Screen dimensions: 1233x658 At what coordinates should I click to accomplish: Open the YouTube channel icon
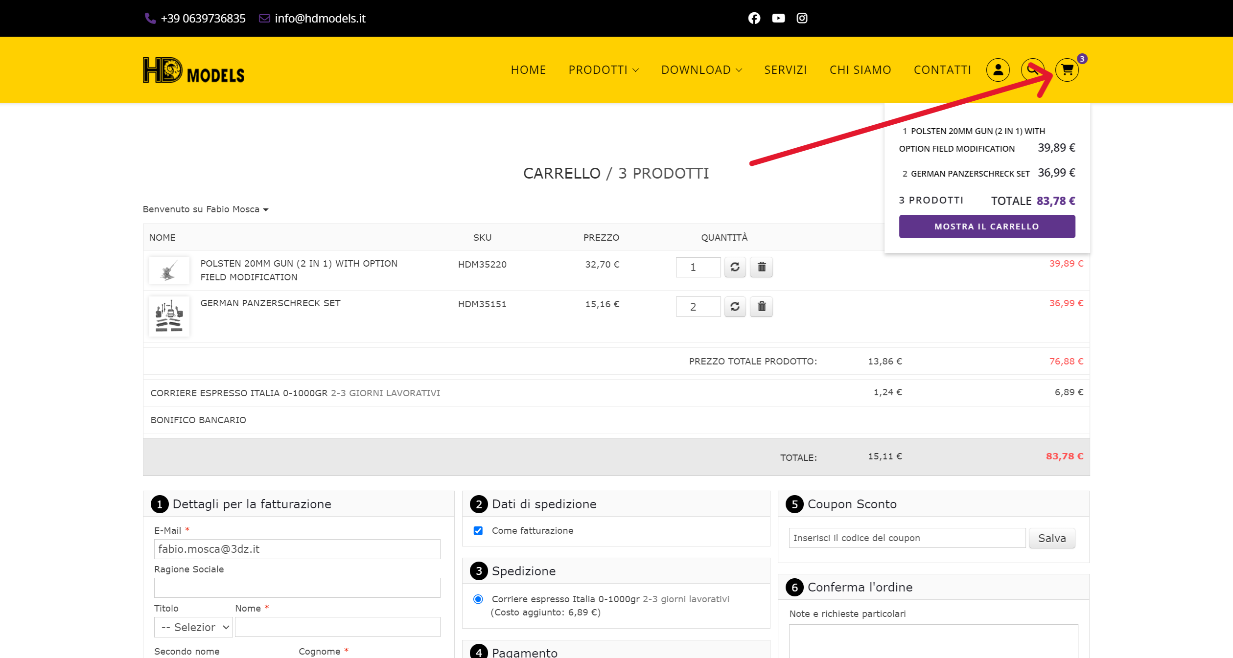tap(778, 18)
